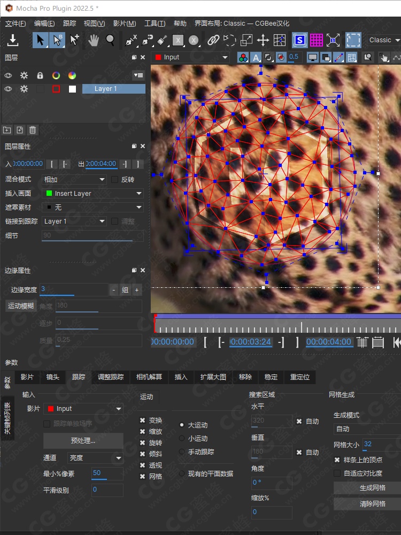Activate the Zoom magnifier tool
This screenshot has height=535, width=401.
(110, 40)
